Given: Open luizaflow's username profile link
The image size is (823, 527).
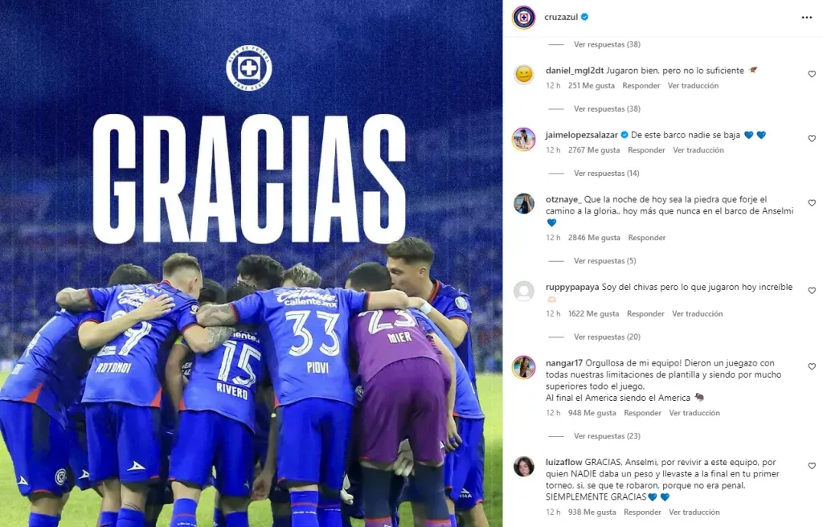Looking at the screenshot, I should pos(563,463).
